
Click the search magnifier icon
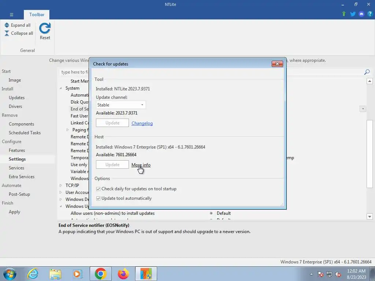click(367, 72)
